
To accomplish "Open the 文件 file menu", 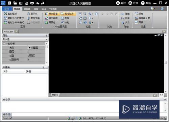I will click(7, 9).
